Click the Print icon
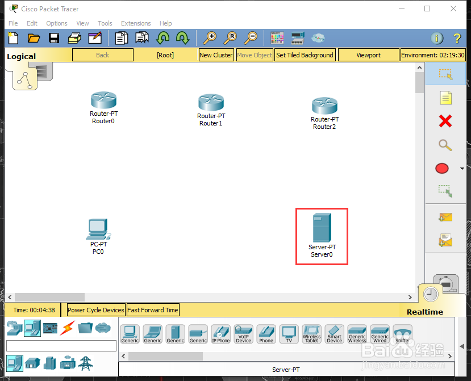Screen dimensions: 471x381 tap(74, 38)
